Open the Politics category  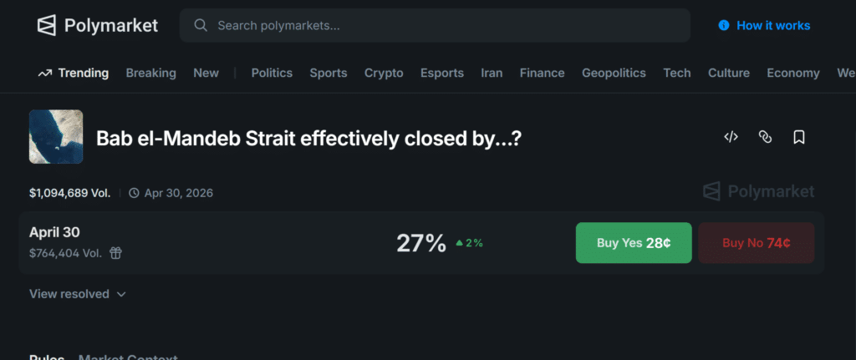(x=272, y=73)
